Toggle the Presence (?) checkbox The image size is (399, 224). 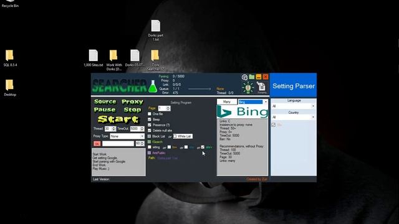coord(150,125)
